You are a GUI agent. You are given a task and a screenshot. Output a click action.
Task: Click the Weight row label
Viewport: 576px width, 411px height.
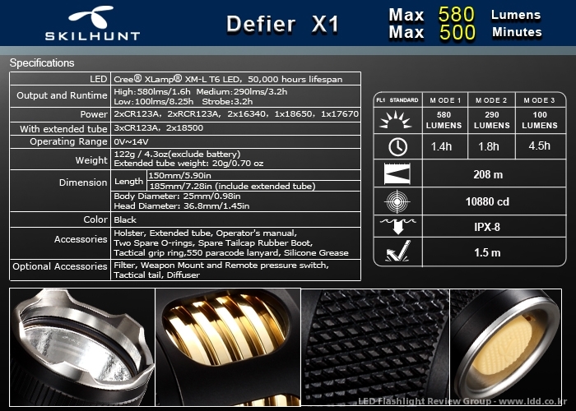pyautogui.click(x=91, y=160)
